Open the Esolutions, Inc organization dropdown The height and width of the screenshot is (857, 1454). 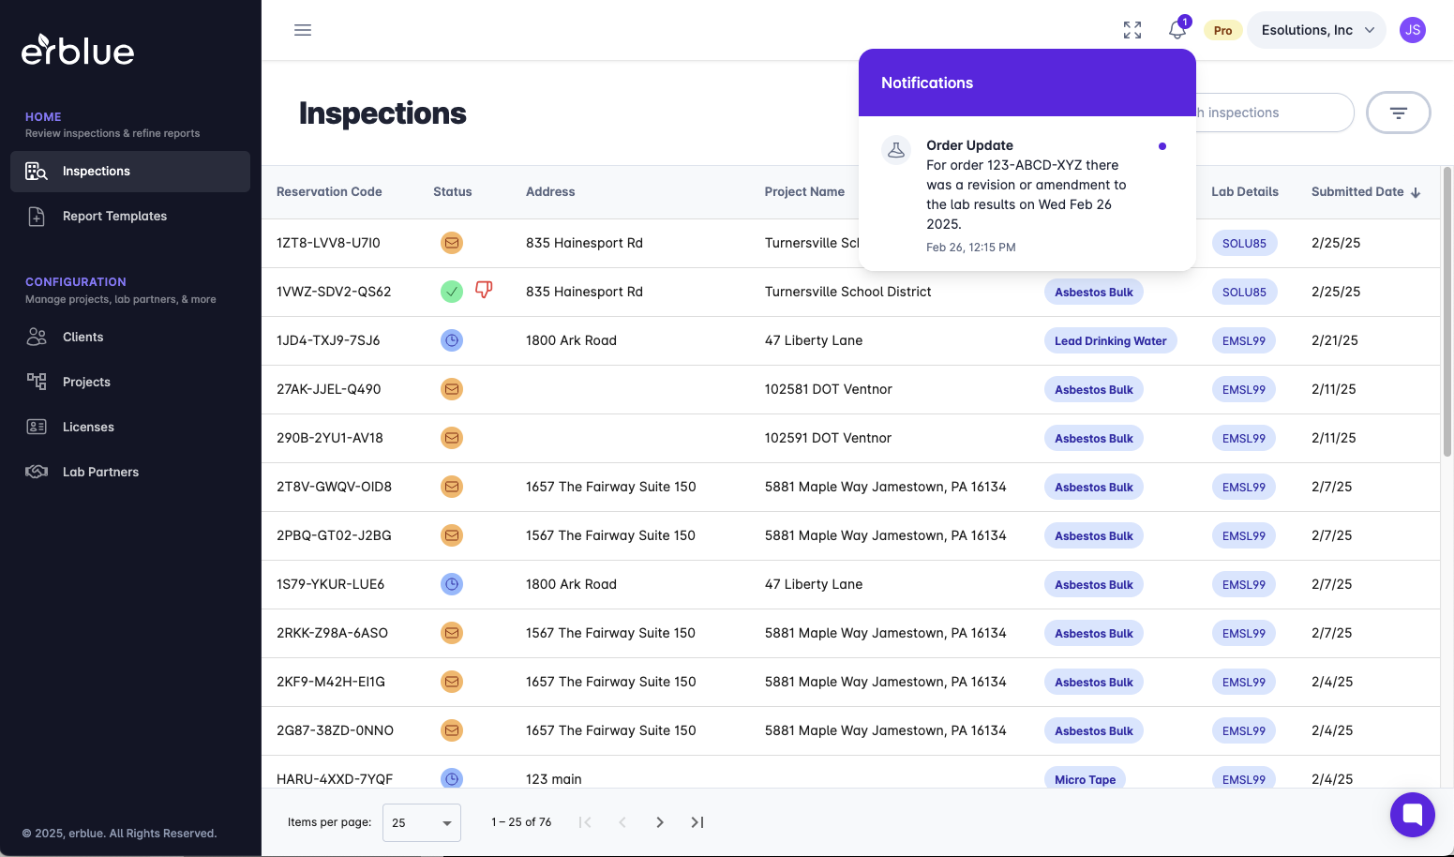(x=1316, y=30)
